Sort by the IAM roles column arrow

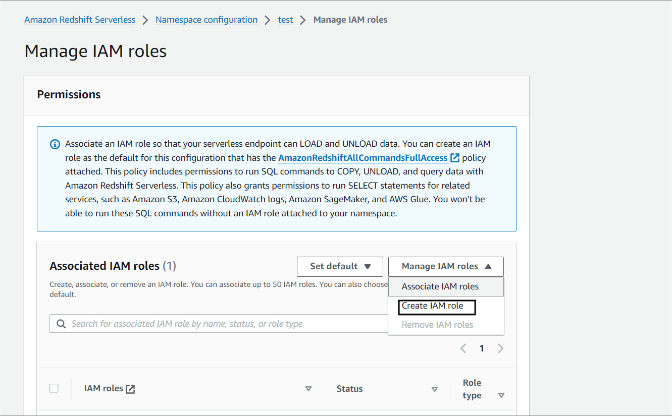308,389
